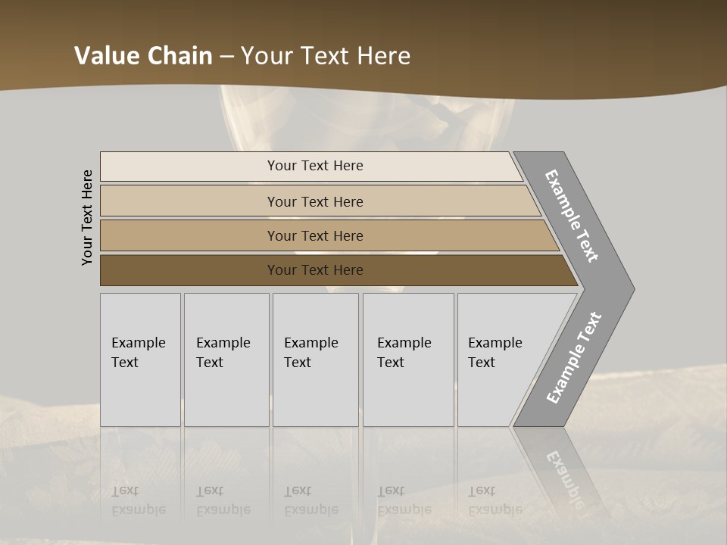Select the vertical Your Text Here label

[x=87, y=217]
